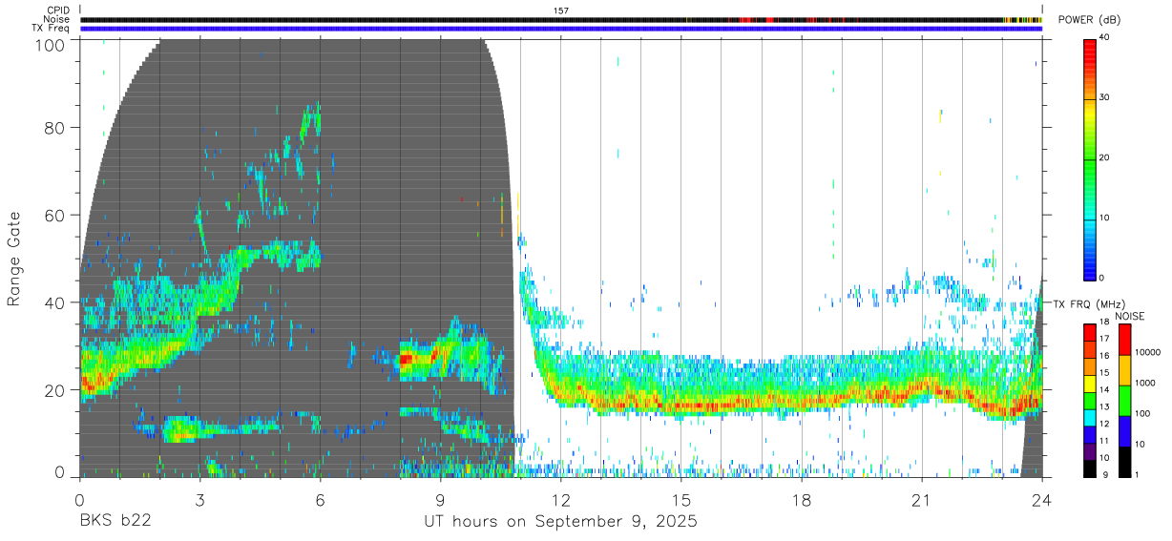This screenshot has height=541, width=1172.
Task: Click the NOISE color legend bar
Action: pos(1124,401)
